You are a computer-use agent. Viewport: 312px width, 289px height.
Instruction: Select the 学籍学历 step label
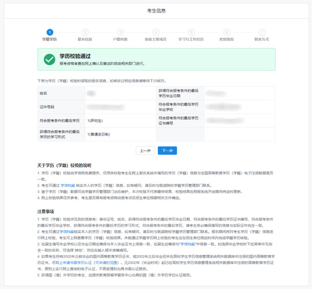(49, 39)
